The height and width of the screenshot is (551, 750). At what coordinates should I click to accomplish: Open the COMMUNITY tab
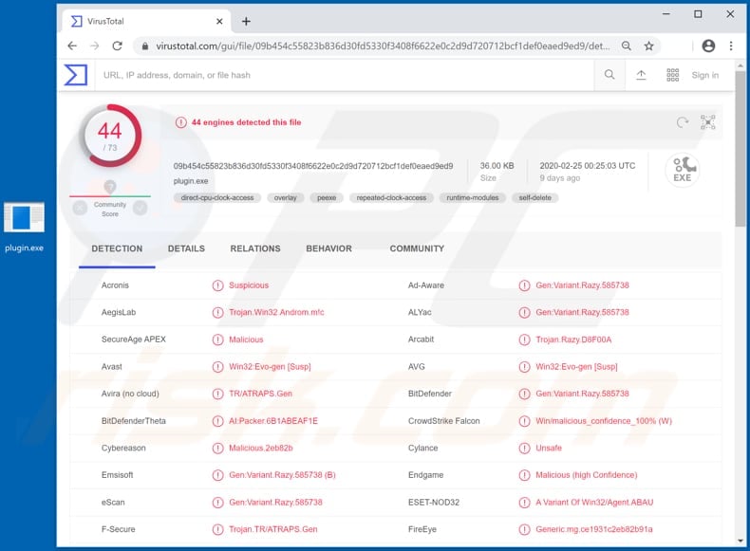(x=417, y=248)
